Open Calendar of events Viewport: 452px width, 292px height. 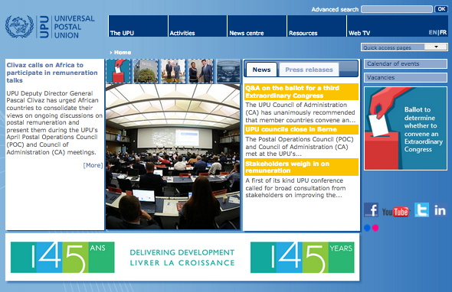point(405,64)
